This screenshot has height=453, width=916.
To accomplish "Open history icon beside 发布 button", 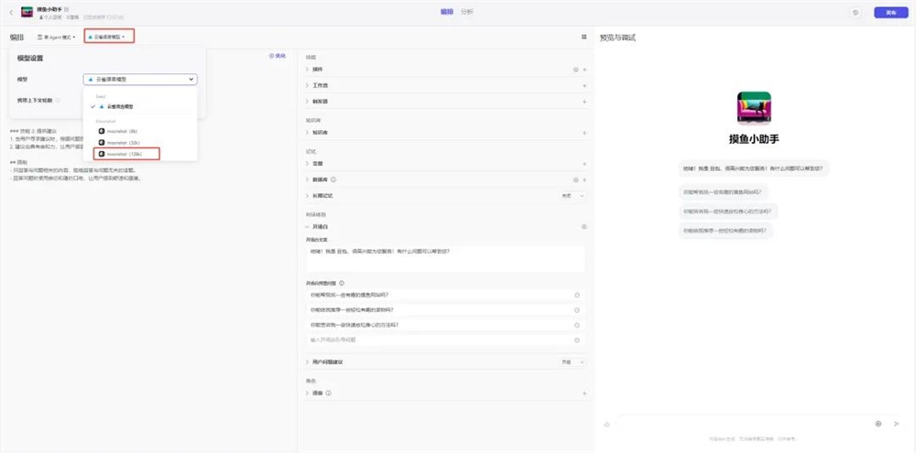I will click(x=856, y=12).
